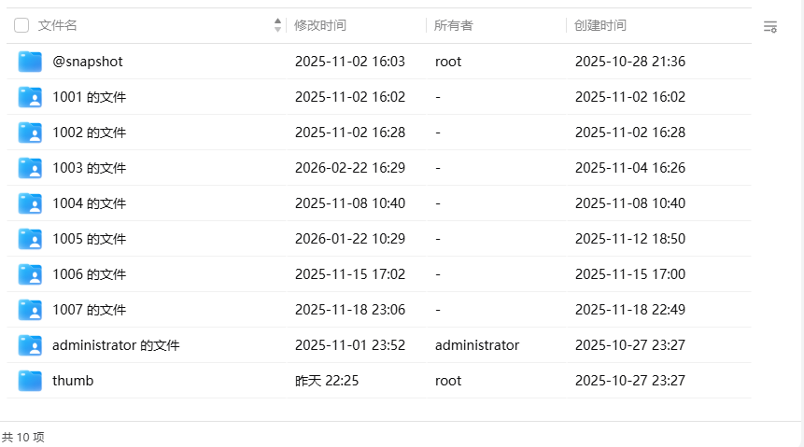Click the @snapshot folder icon
Viewport: 804px width, 447px height.
(30, 62)
